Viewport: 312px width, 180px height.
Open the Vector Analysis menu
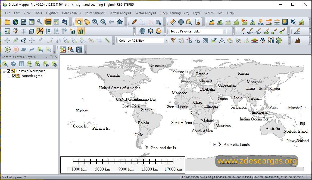(x=146, y=13)
